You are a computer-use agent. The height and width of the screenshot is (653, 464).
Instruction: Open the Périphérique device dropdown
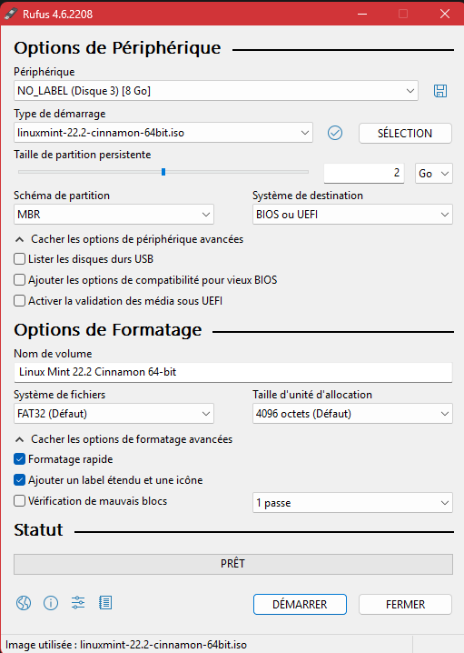click(x=216, y=91)
